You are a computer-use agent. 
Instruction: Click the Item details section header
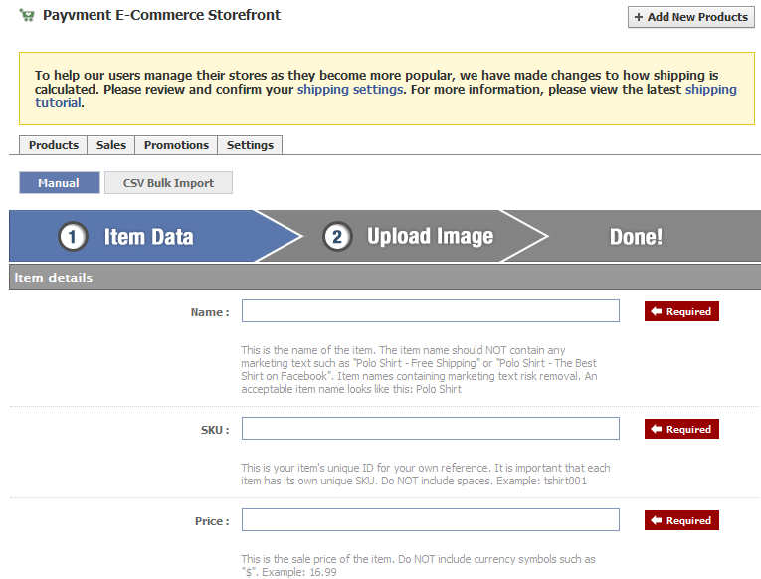pos(54,277)
